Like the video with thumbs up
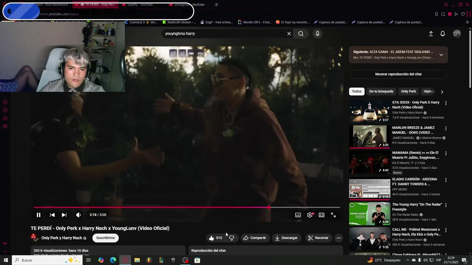This screenshot has width=472, height=265. coord(215,238)
